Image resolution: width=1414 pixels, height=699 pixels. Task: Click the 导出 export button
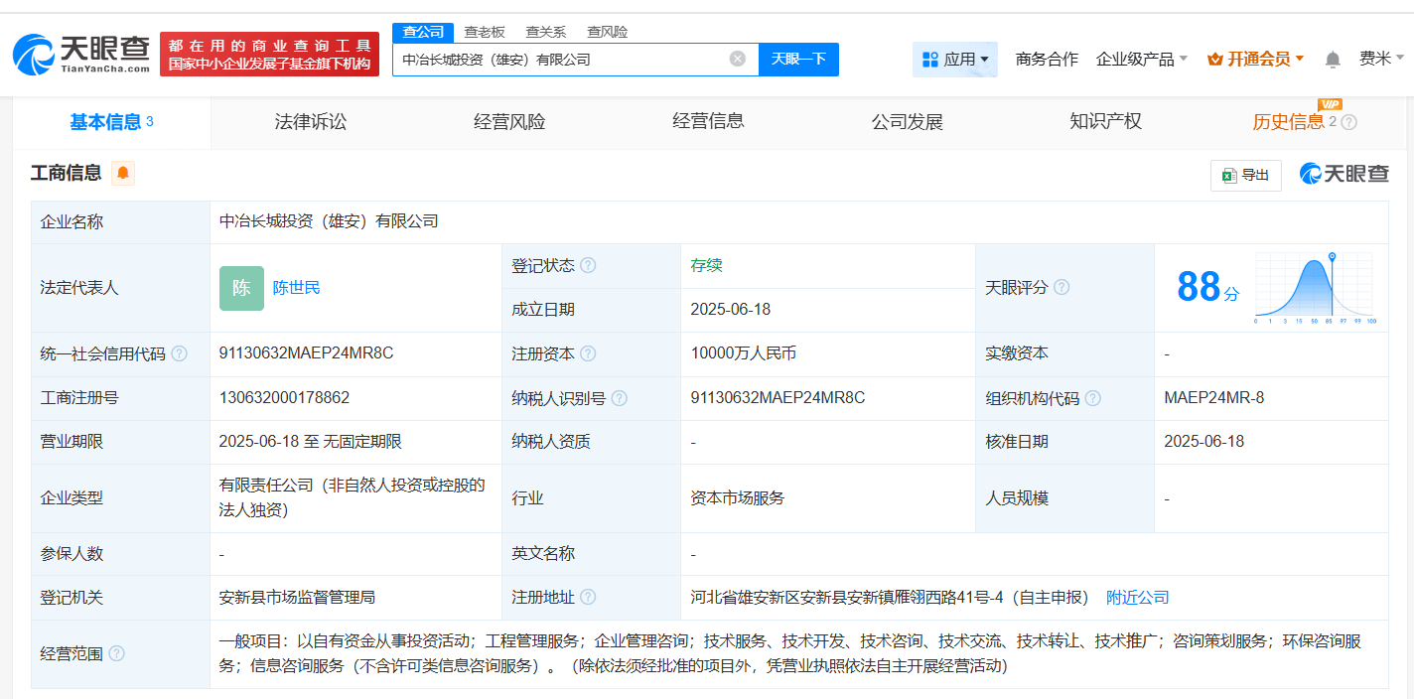(x=1245, y=175)
